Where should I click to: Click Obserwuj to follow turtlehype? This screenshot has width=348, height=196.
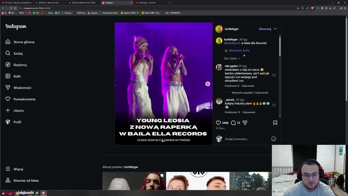click(265, 29)
